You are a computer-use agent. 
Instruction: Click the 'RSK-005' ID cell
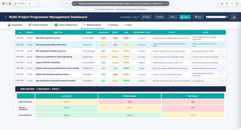pyautogui.click(x=20, y=63)
